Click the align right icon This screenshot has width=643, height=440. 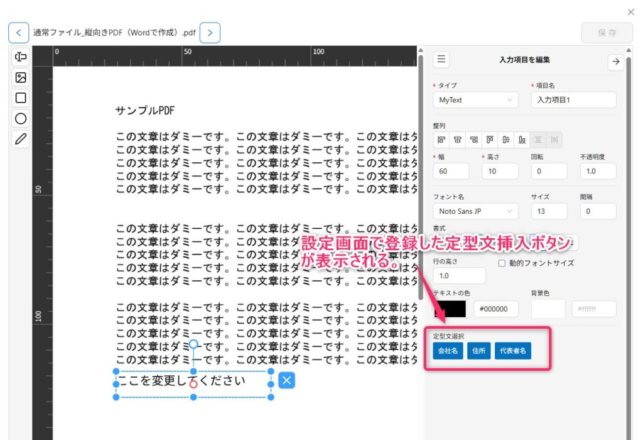coord(473,140)
